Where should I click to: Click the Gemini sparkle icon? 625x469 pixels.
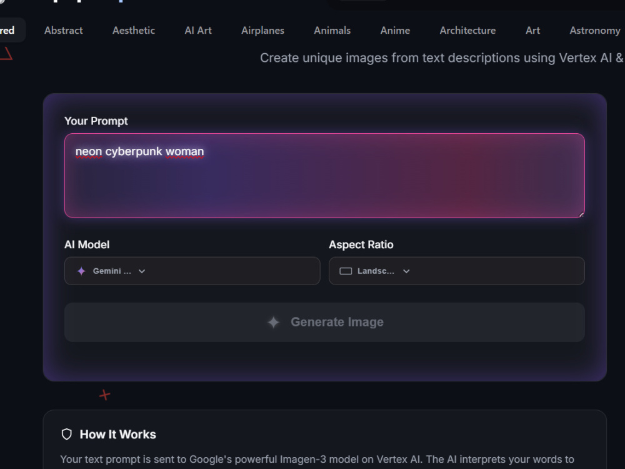pos(81,271)
